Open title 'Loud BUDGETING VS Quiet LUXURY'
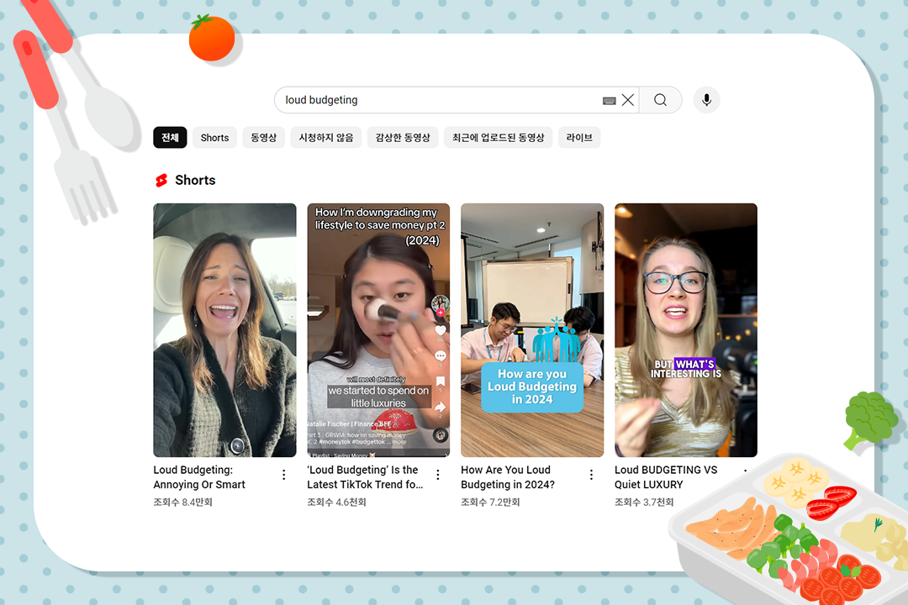Screen dimensions: 908x605 click(x=666, y=477)
